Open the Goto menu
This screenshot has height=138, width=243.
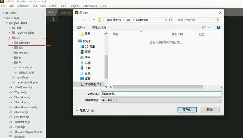[53, 6]
